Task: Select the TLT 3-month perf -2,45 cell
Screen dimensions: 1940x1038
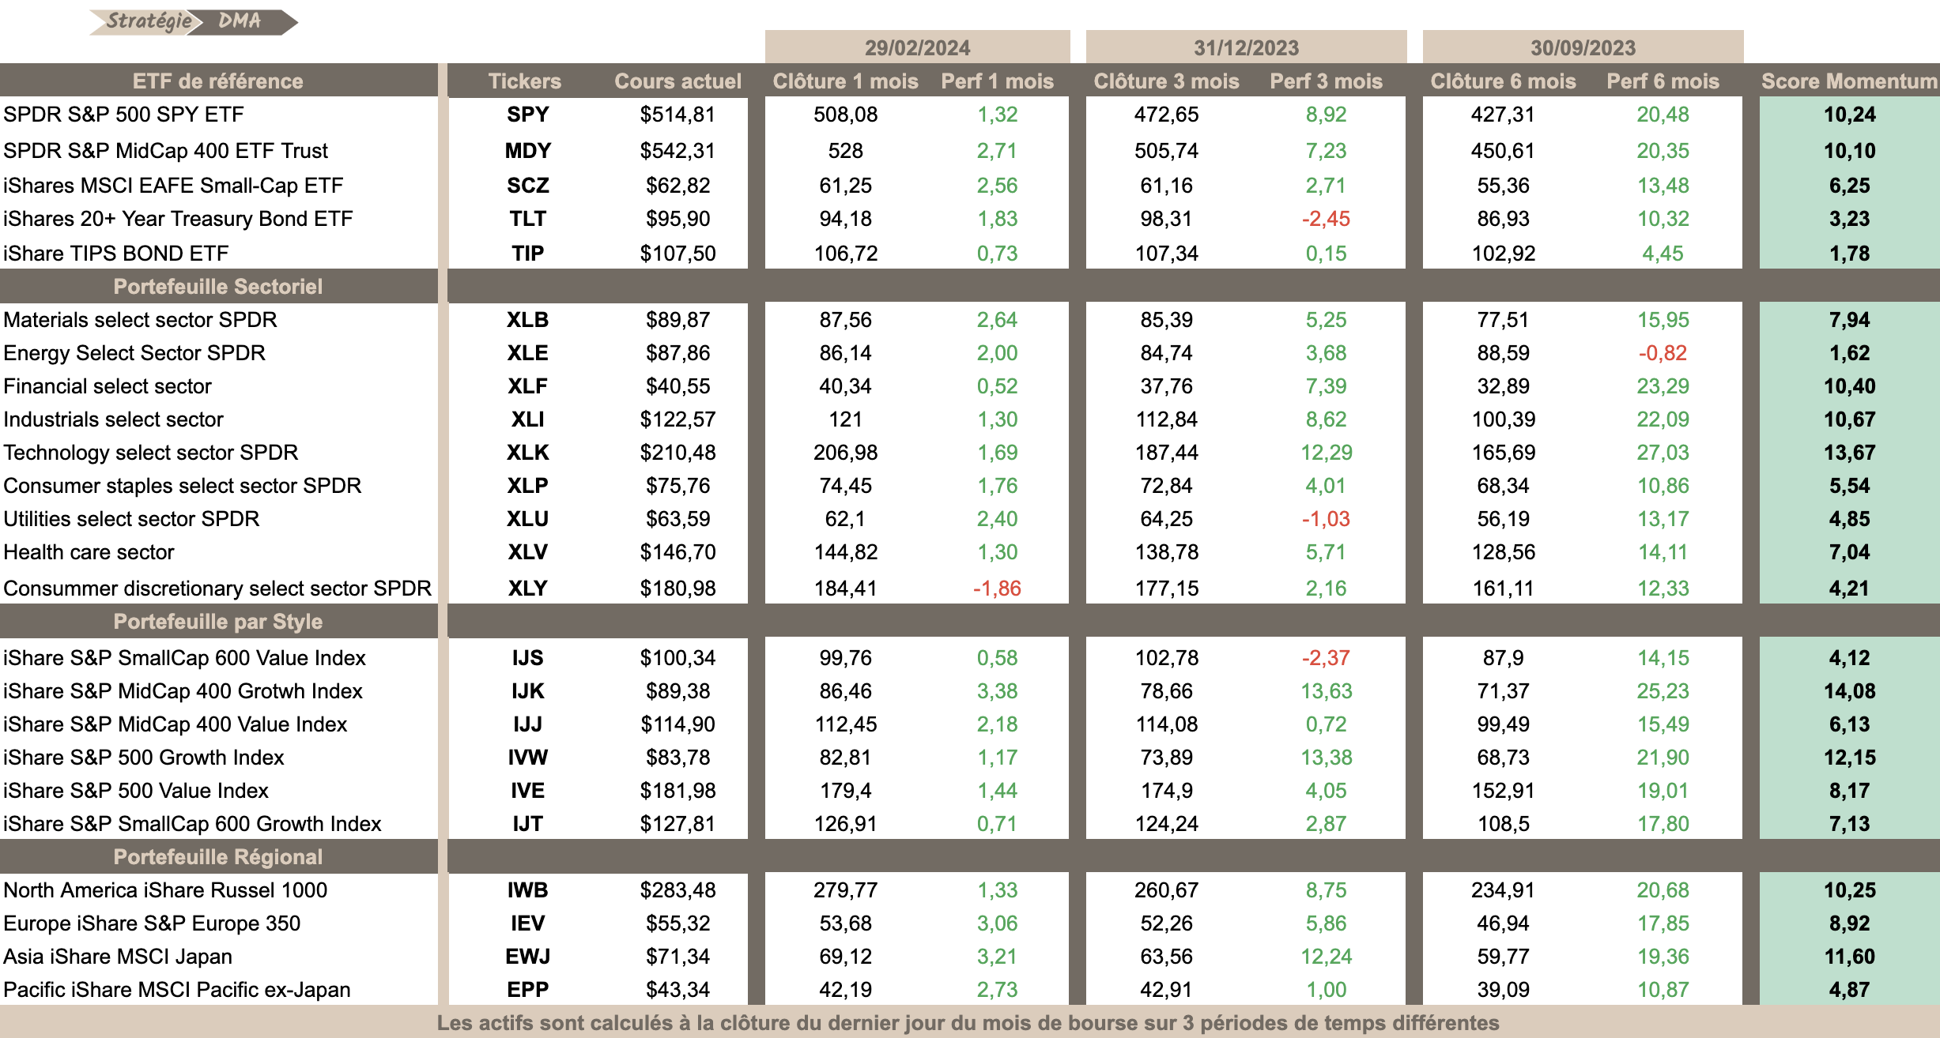Action: pos(1326,219)
